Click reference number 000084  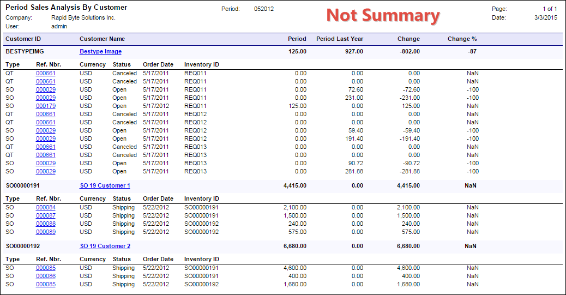45,208
